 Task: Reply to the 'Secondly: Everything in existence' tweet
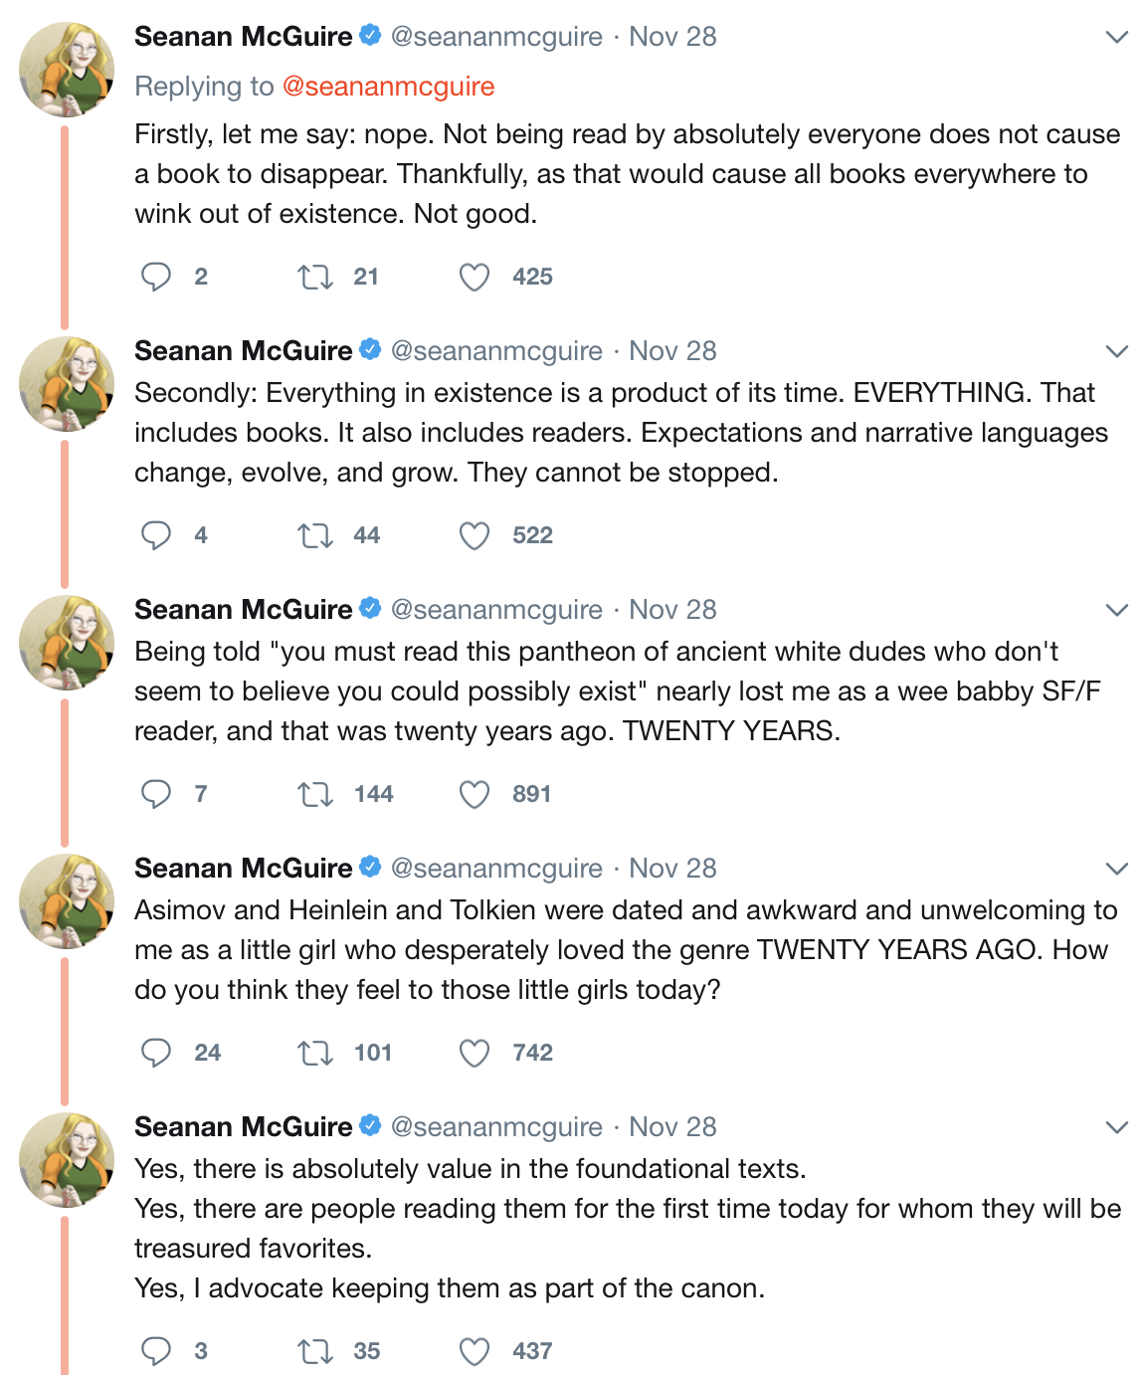[x=156, y=535]
